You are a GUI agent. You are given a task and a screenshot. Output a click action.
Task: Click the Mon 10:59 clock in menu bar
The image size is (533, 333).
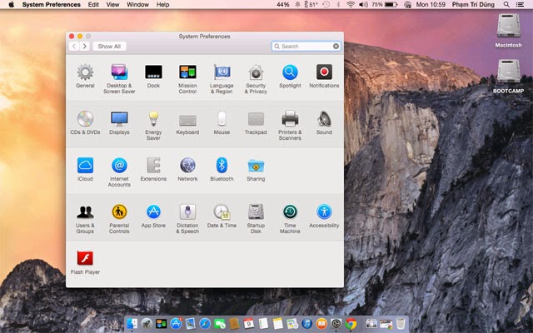(x=431, y=4)
